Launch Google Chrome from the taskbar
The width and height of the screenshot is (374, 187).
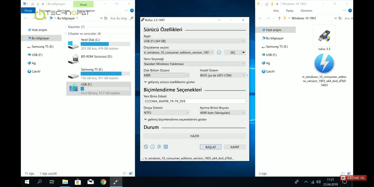pyautogui.click(x=103, y=182)
